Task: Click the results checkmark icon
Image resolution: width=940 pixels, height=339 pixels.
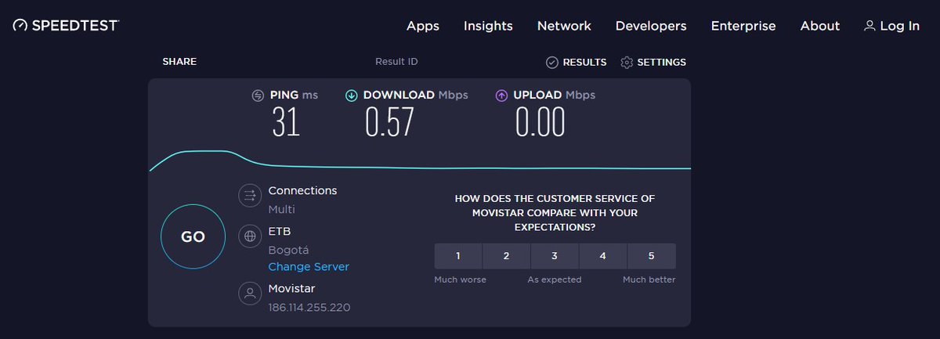Action: tap(552, 63)
